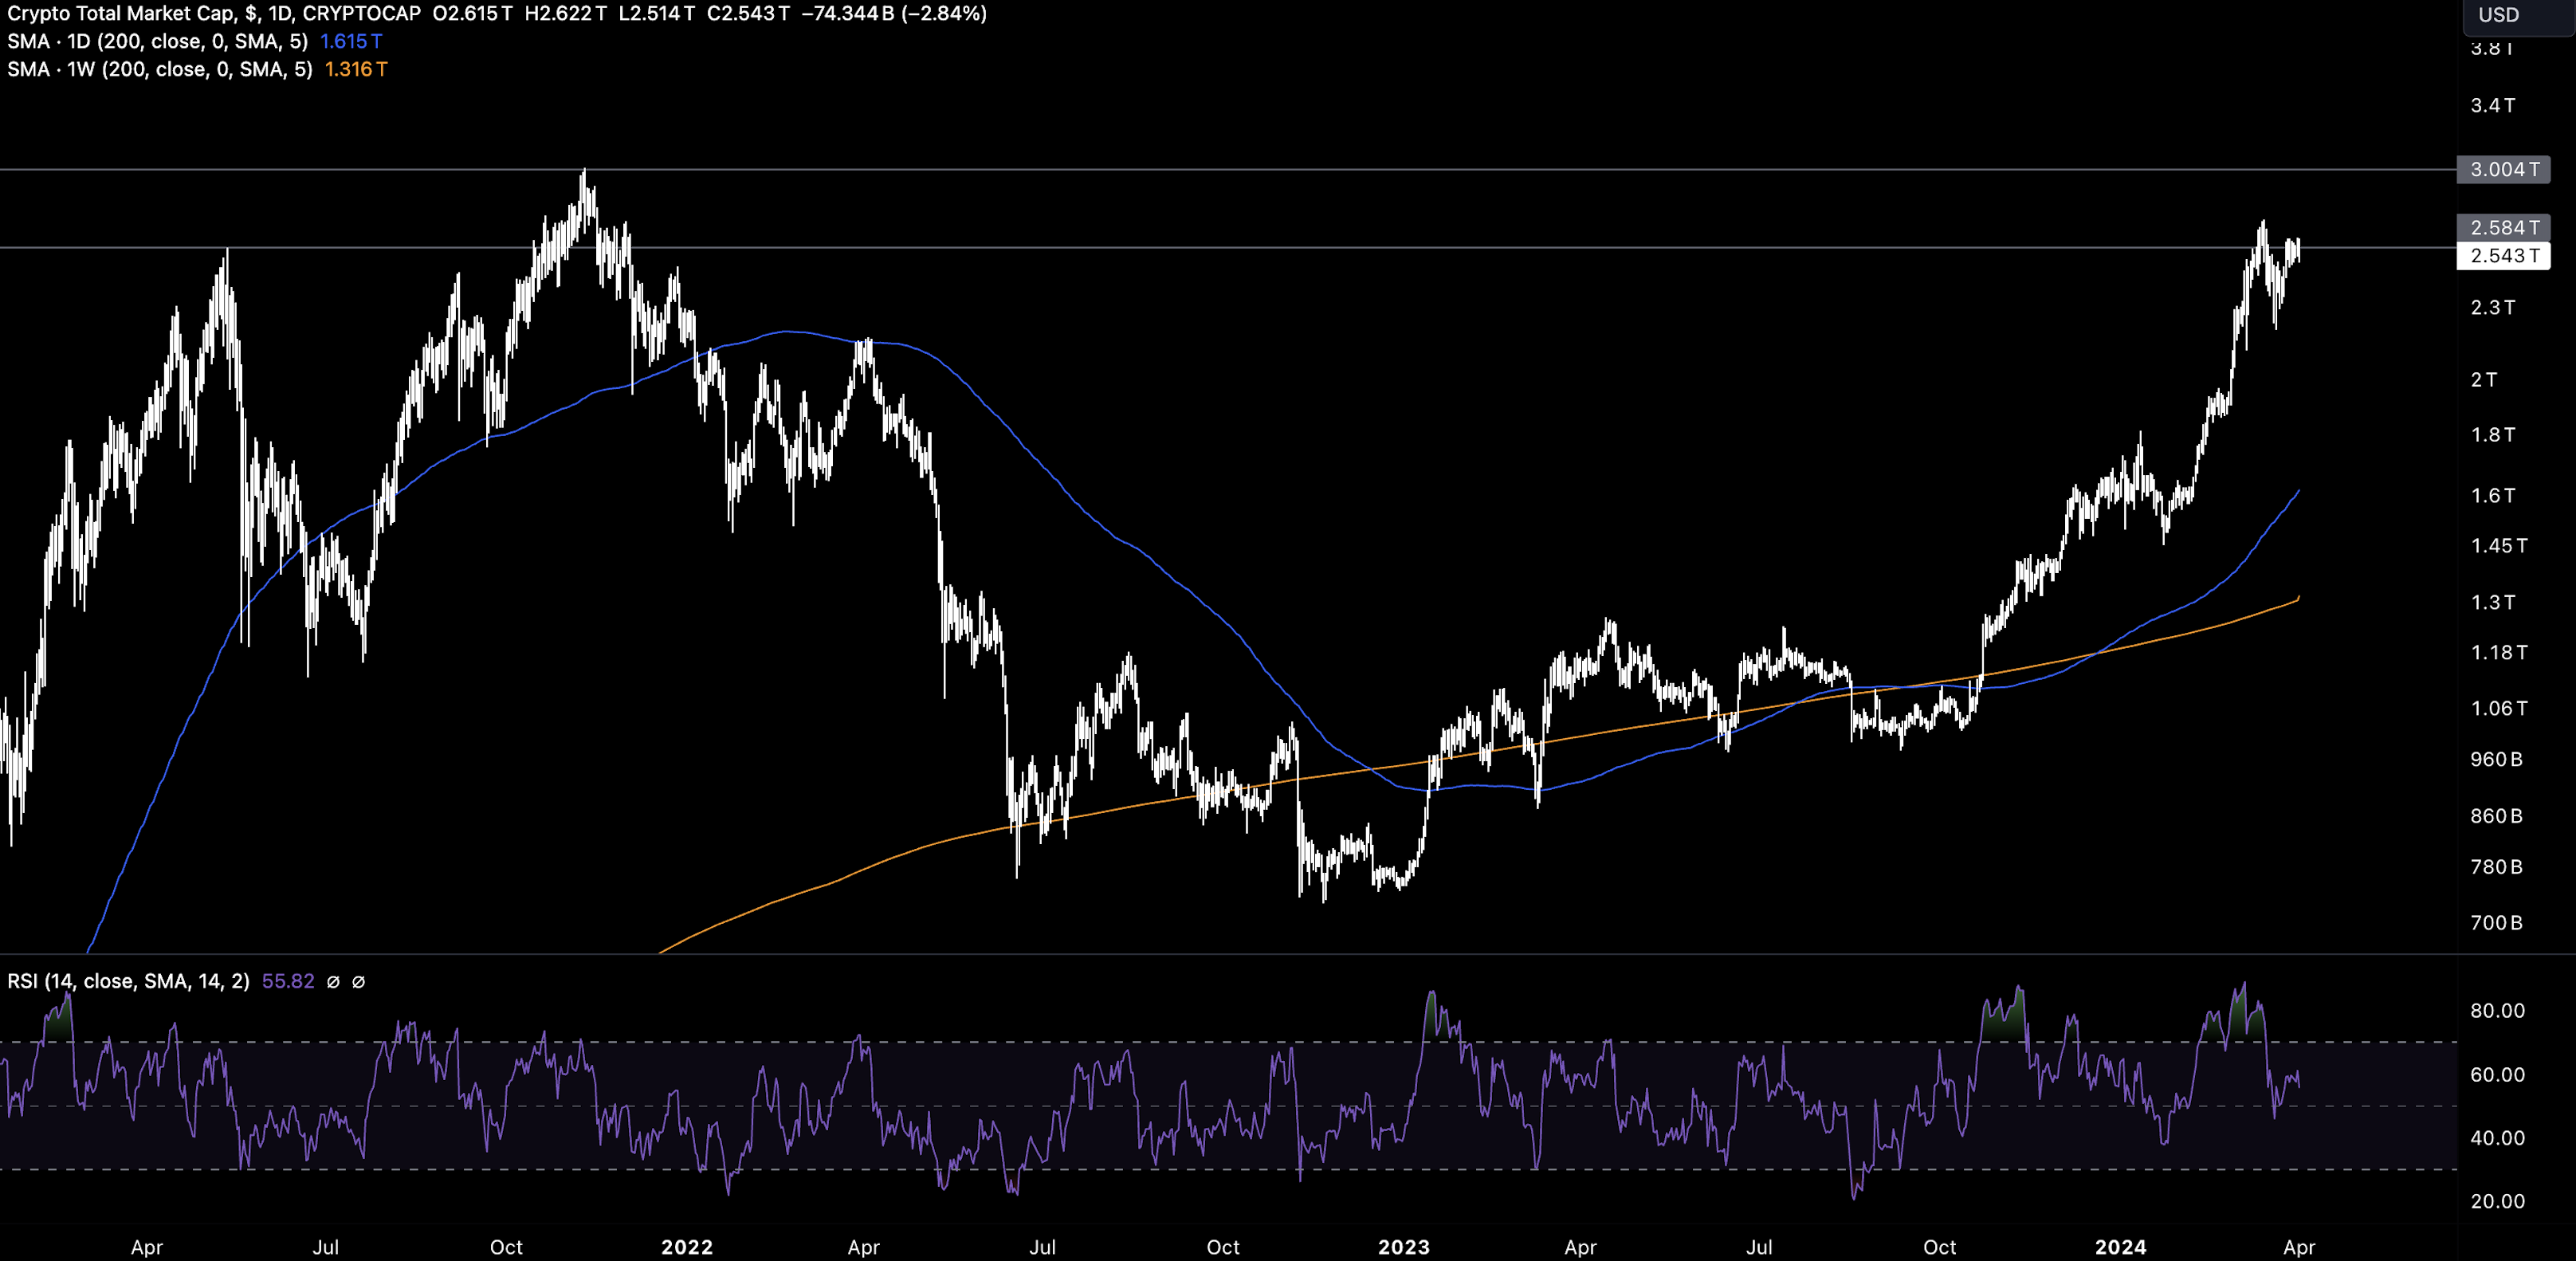The width and height of the screenshot is (2576, 1261).
Task: Click the first empty-value symbol after RSI value
Action: pos(333,982)
